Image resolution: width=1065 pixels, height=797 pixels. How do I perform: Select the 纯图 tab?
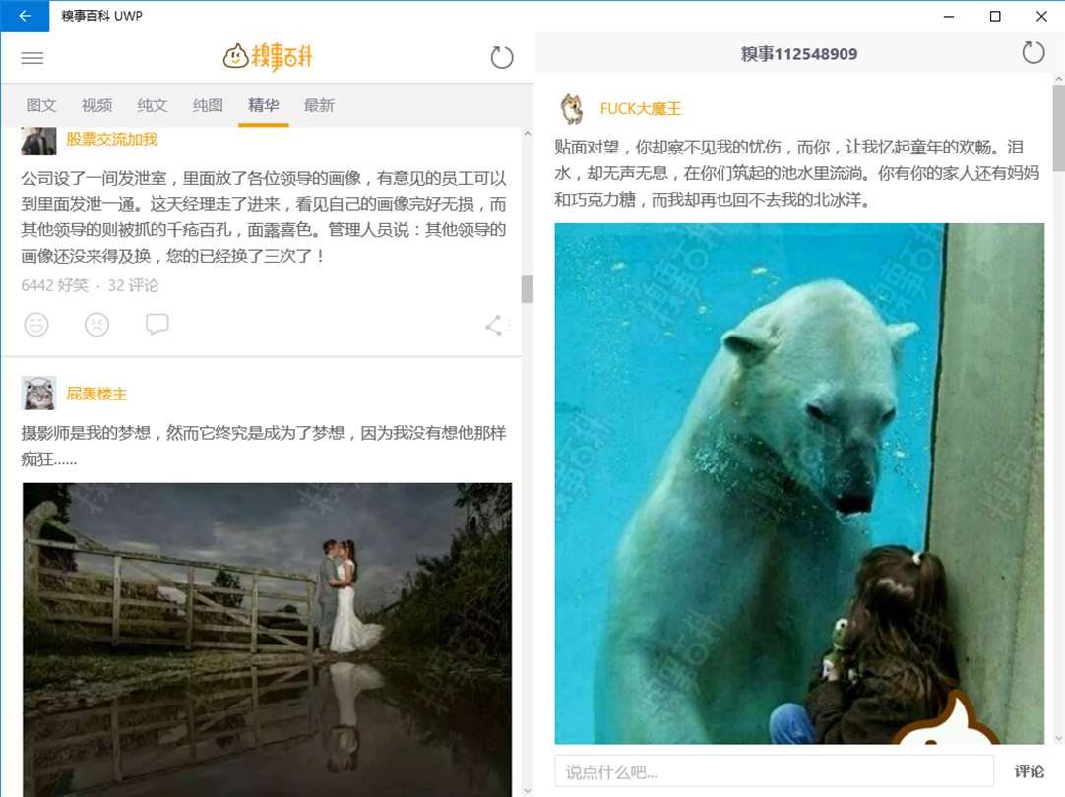(208, 105)
